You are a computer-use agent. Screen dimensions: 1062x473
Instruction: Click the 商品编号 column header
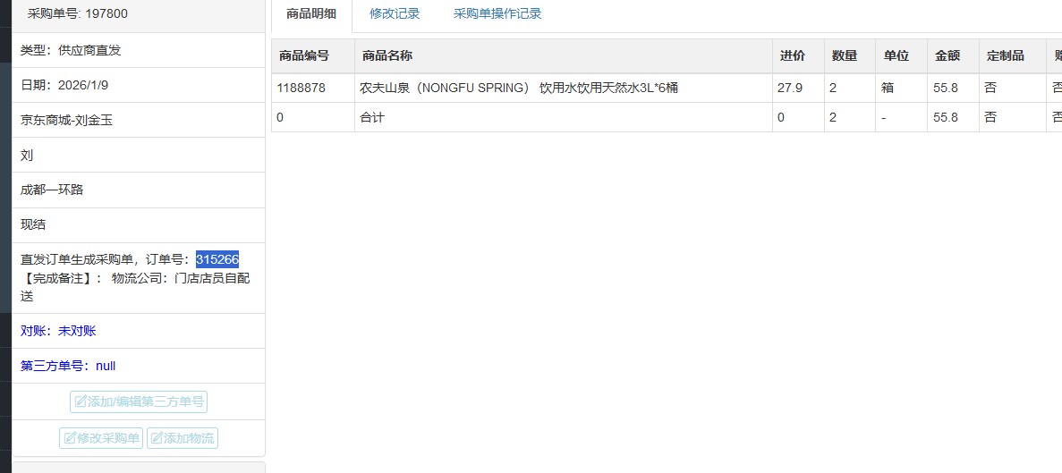[304, 55]
